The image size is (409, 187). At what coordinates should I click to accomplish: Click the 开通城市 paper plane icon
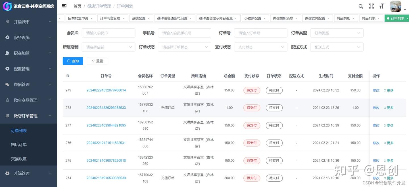tap(8, 22)
